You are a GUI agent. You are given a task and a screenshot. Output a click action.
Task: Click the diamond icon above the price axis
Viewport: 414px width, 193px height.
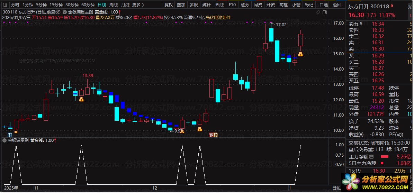click(x=318, y=12)
